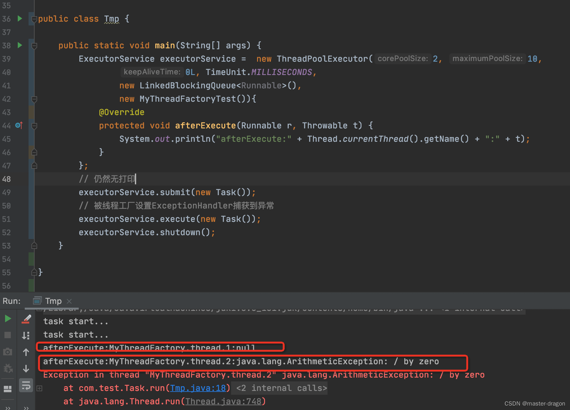Click the gear-and-bug icon in the Run panel's left strip
Image resolution: width=570 pixels, height=410 pixels.
coord(8,368)
